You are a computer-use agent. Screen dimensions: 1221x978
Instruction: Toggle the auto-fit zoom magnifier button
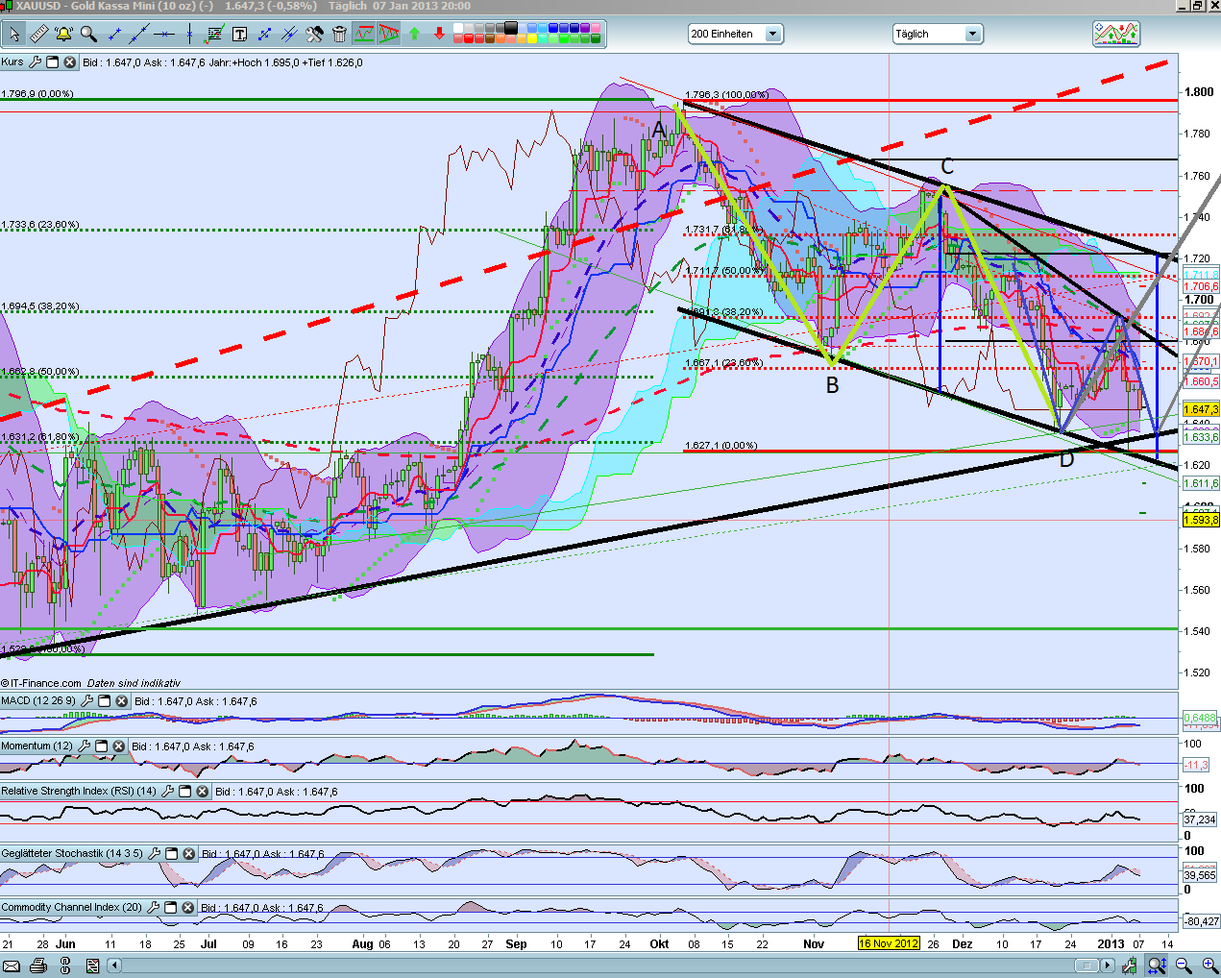(1157, 966)
